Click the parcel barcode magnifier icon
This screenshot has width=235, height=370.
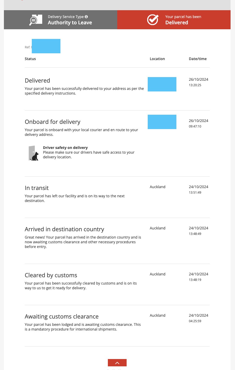pos(36,20)
